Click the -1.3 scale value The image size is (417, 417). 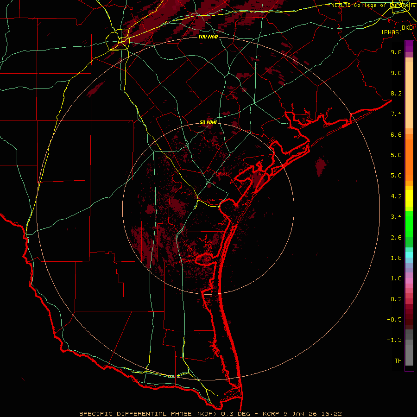394,340
